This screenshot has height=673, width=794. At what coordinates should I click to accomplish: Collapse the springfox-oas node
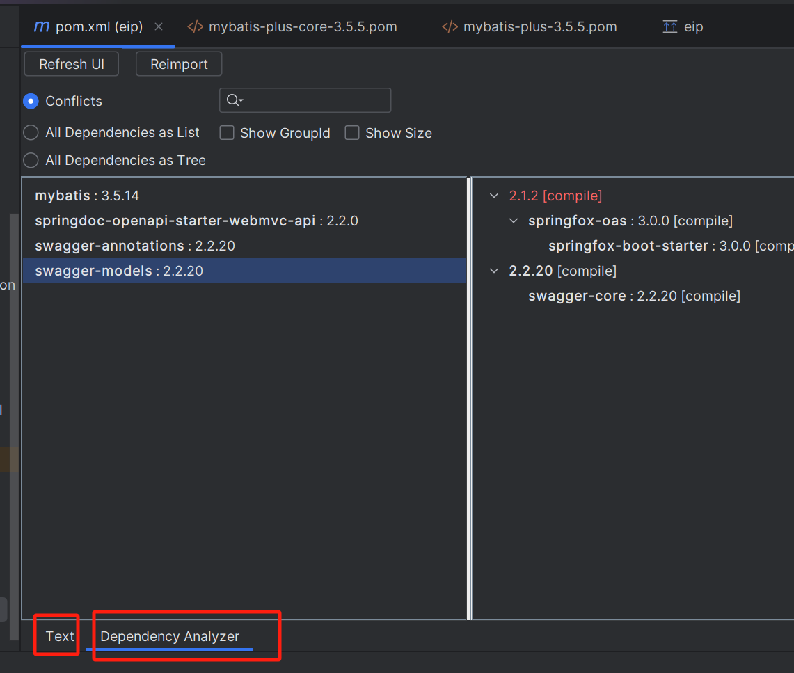click(514, 221)
